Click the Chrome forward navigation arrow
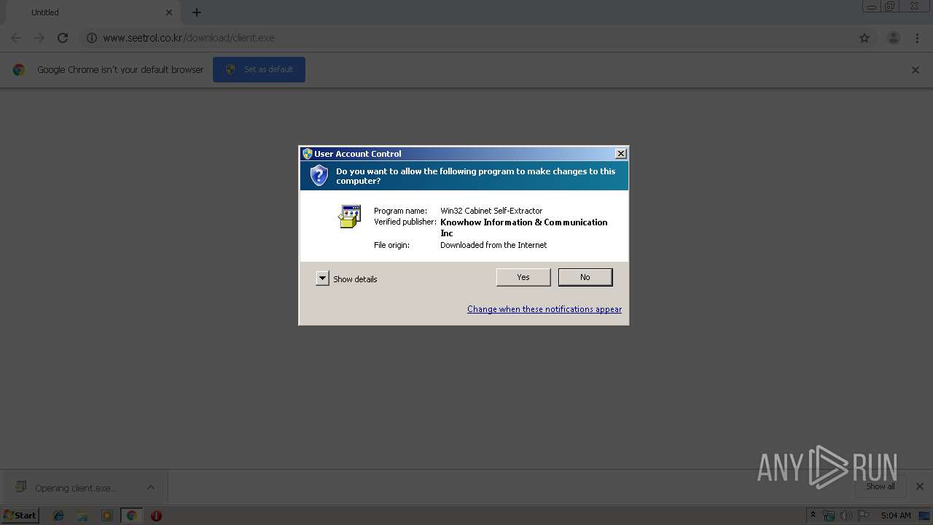The image size is (933, 525). click(39, 38)
